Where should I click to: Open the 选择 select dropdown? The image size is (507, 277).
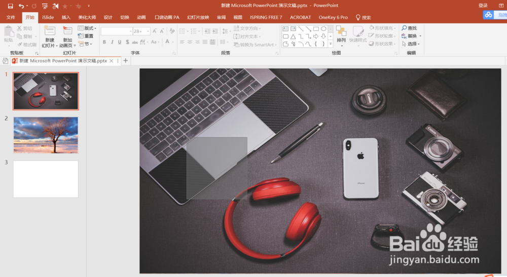(x=411, y=44)
